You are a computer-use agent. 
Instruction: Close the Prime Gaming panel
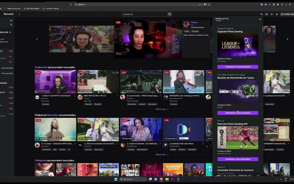point(260,19)
